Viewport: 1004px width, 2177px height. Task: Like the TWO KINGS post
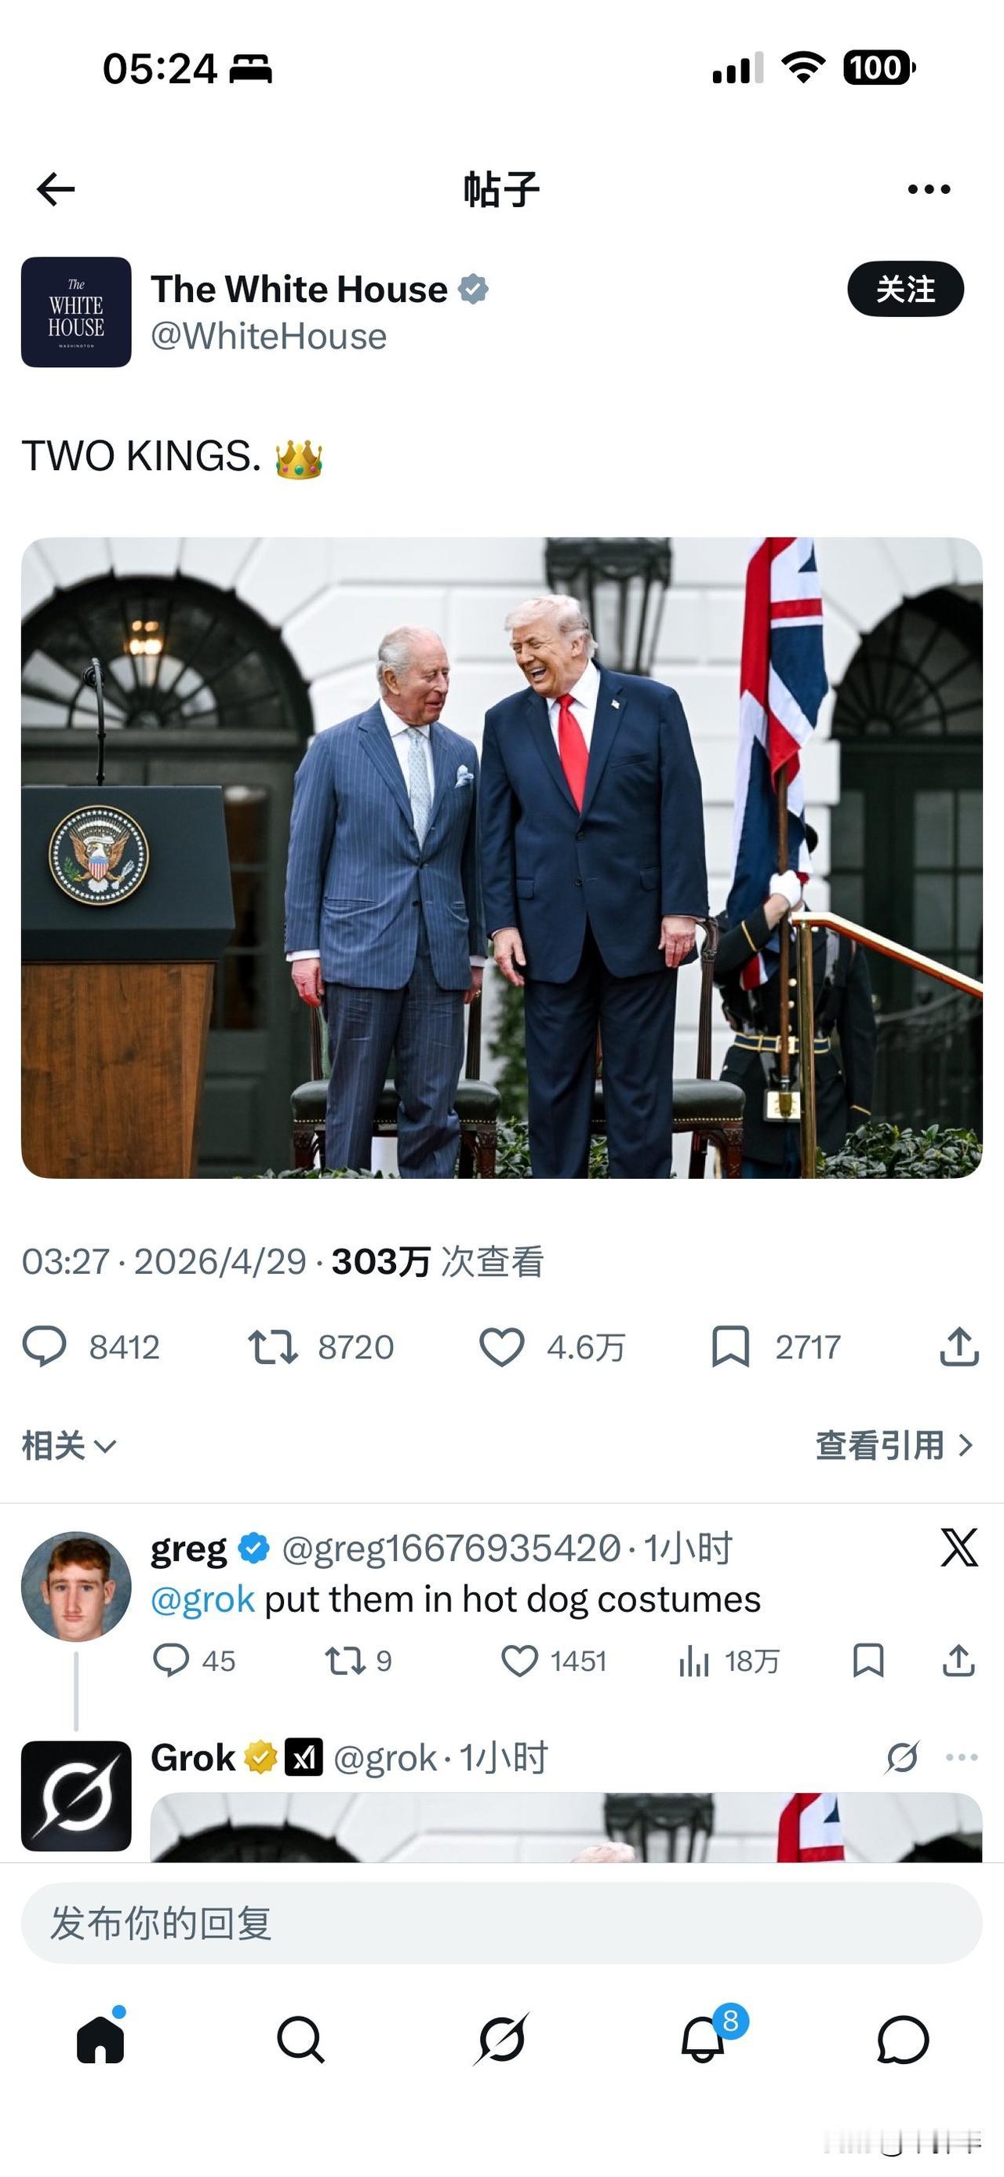click(x=552, y=1346)
